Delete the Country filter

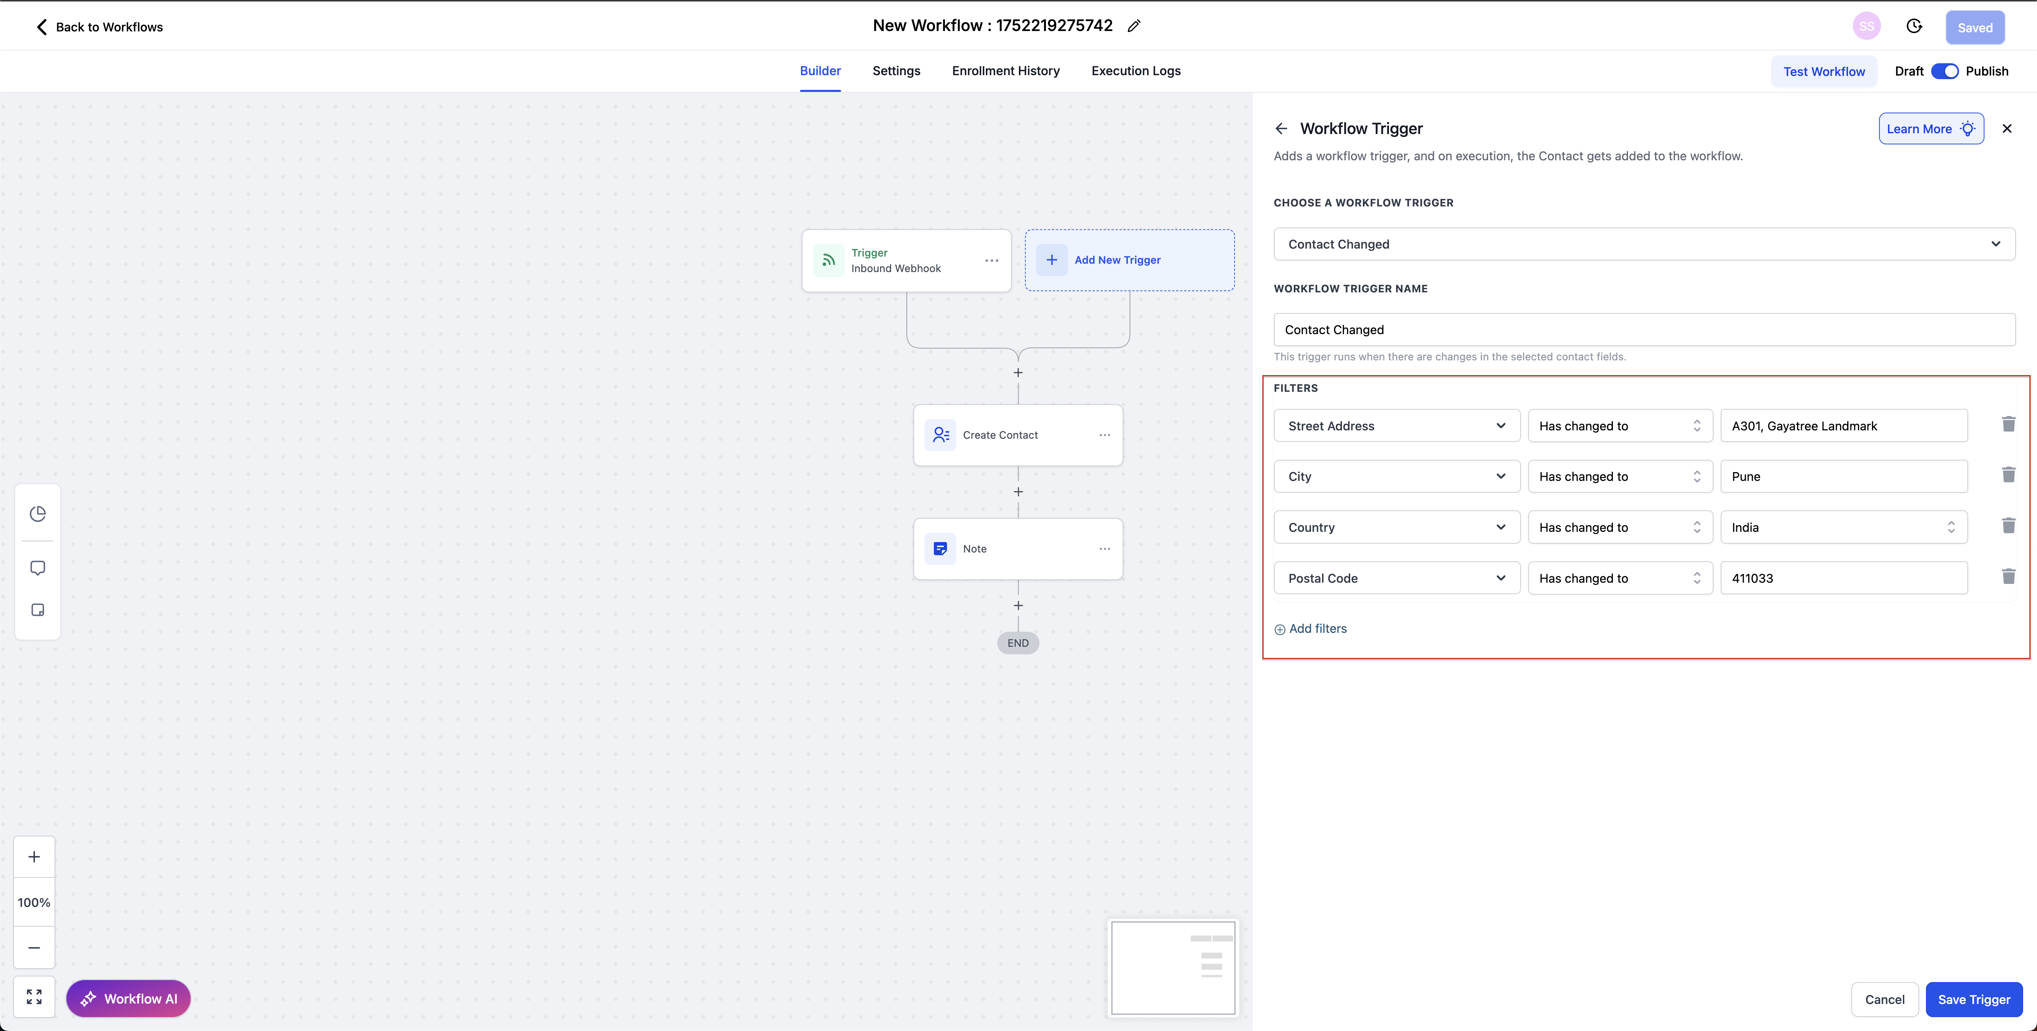tap(2008, 526)
